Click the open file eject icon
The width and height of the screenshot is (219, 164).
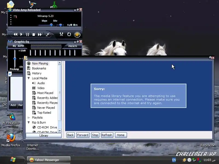click(47, 34)
